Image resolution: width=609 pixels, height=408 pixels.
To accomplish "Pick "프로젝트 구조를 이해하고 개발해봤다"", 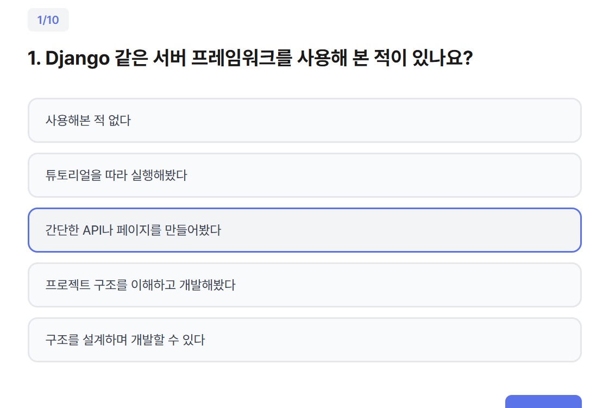I will (304, 285).
